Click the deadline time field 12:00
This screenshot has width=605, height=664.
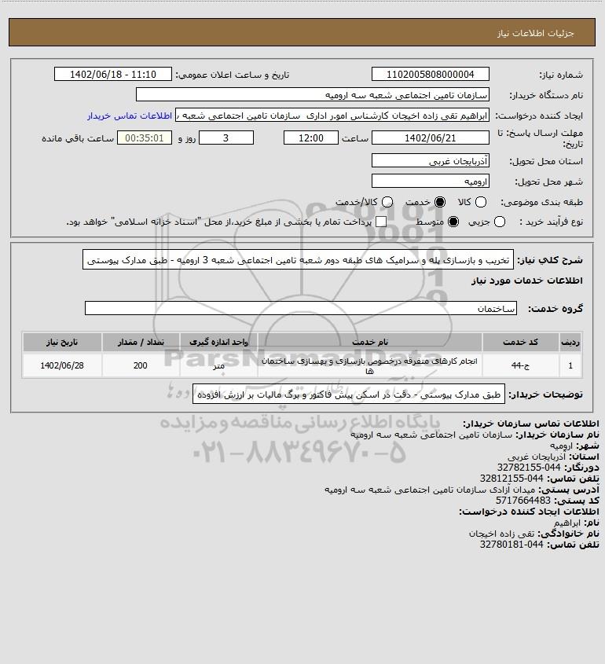point(311,138)
